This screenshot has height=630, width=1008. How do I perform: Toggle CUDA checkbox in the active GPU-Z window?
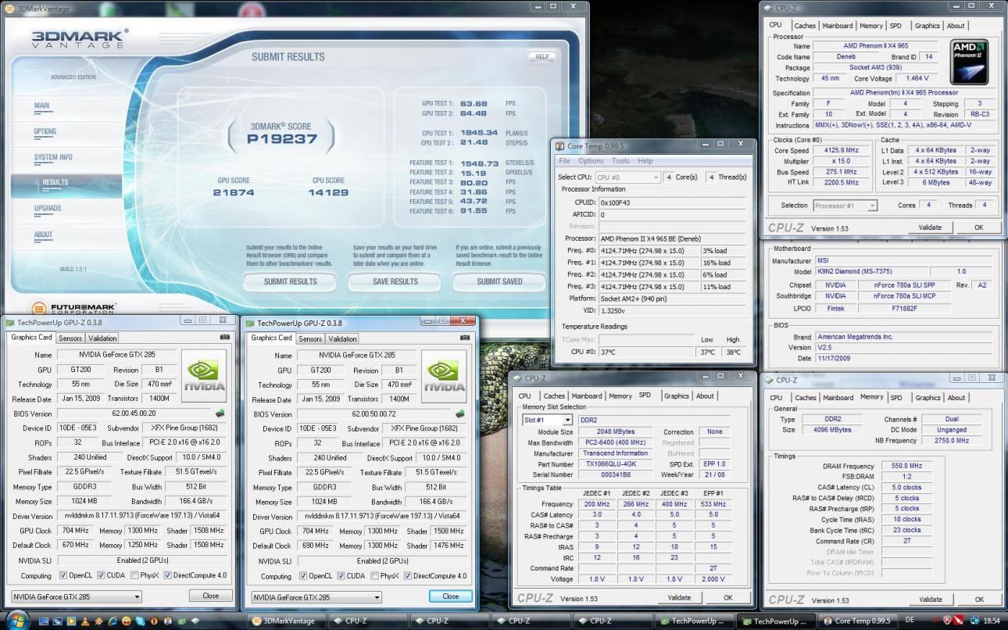coord(341,576)
